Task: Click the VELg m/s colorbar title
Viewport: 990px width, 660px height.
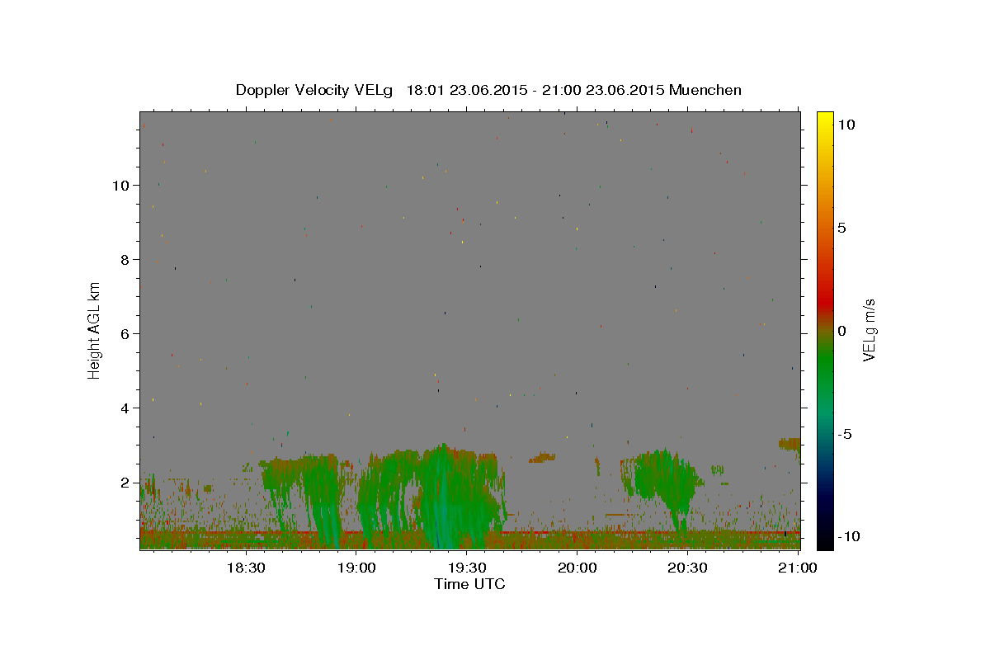Action: click(869, 331)
